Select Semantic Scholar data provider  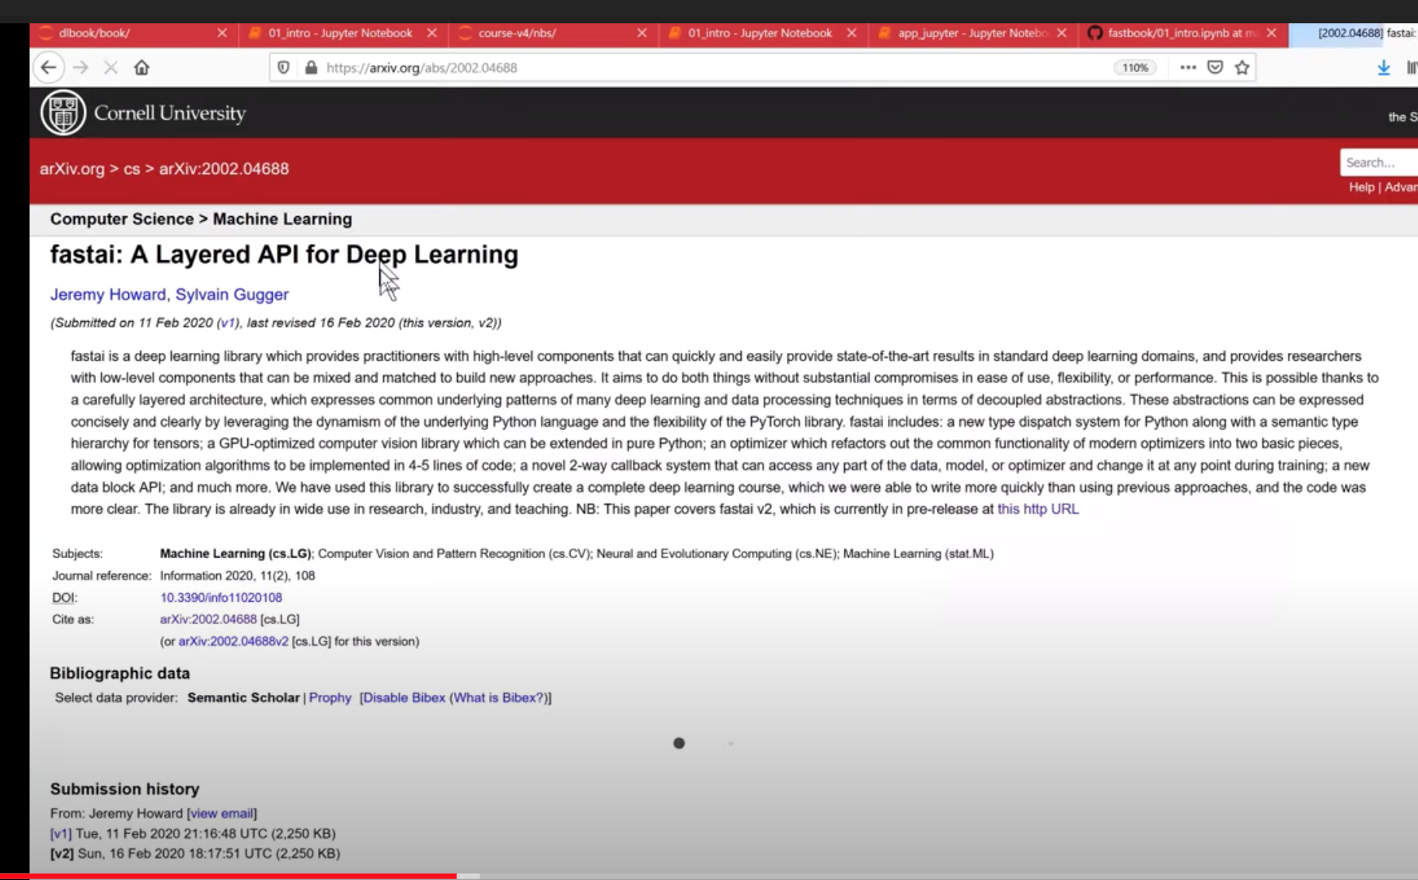(243, 697)
